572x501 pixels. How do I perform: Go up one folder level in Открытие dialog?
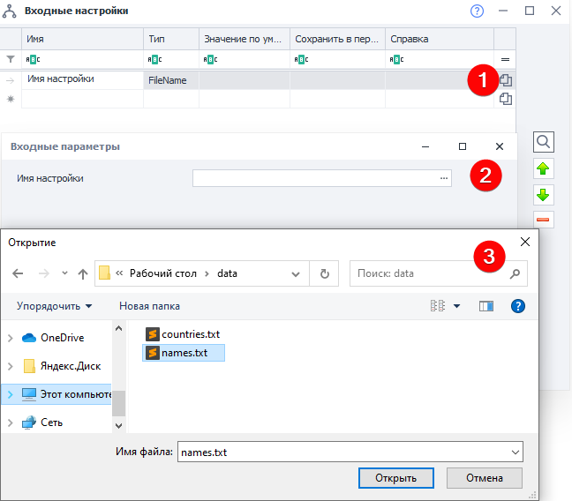click(x=83, y=273)
